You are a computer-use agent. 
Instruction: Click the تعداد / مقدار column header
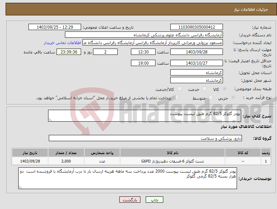(66, 153)
